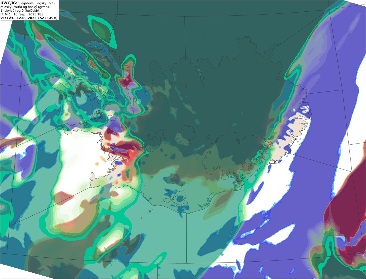Click the bold 'UWC/IG:' label
This screenshot has height=279, width=366.
point(9,3)
